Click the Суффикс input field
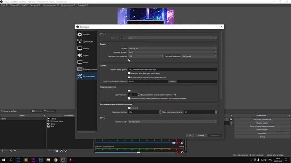This screenshot has width=291, height=163. [197, 81]
